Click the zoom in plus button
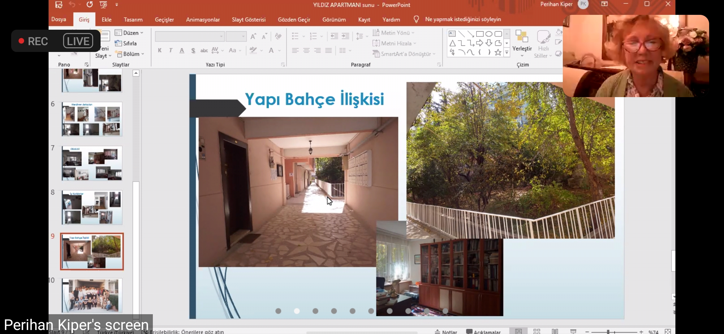Viewport: 724px width, 334px height. (641, 332)
